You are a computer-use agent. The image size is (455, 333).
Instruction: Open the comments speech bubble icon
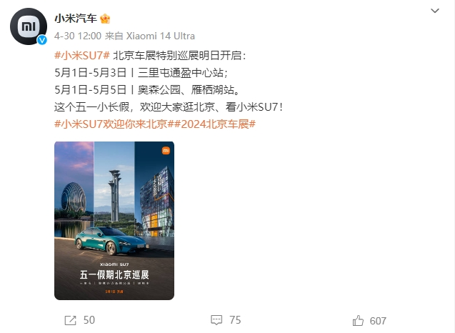click(x=216, y=320)
